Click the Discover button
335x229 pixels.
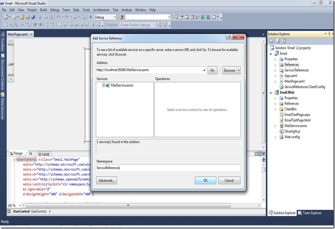229,70
